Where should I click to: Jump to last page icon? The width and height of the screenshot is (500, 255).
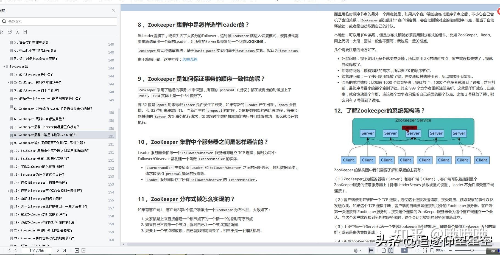click(x=65, y=250)
